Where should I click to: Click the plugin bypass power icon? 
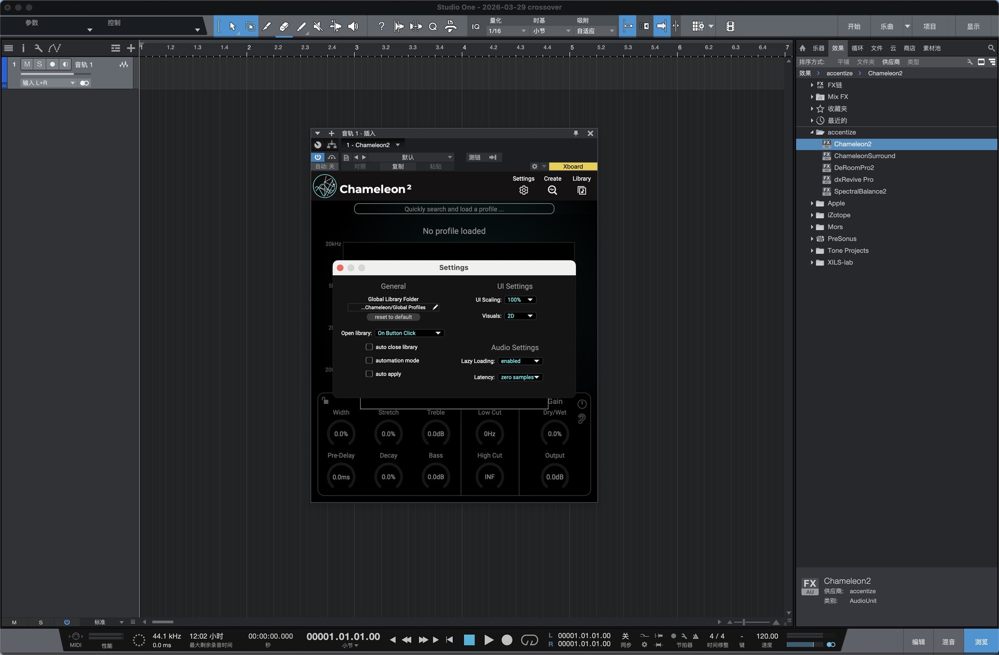pos(317,157)
